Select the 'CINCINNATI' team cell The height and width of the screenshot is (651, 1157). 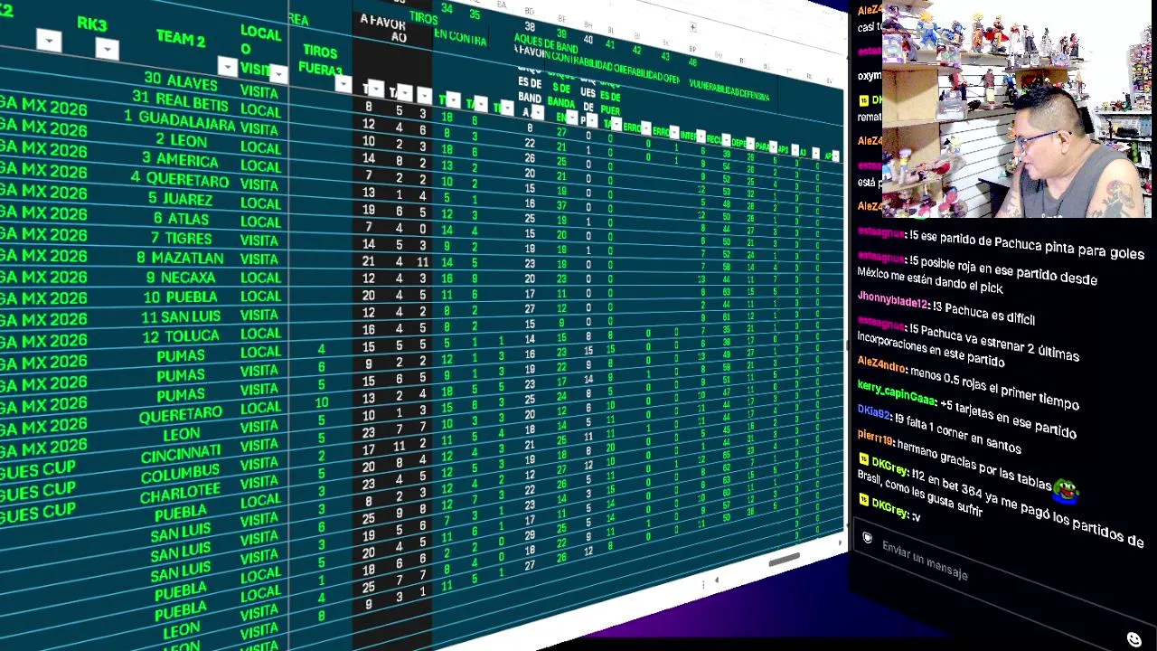pyautogui.click(x=181, y=454)
